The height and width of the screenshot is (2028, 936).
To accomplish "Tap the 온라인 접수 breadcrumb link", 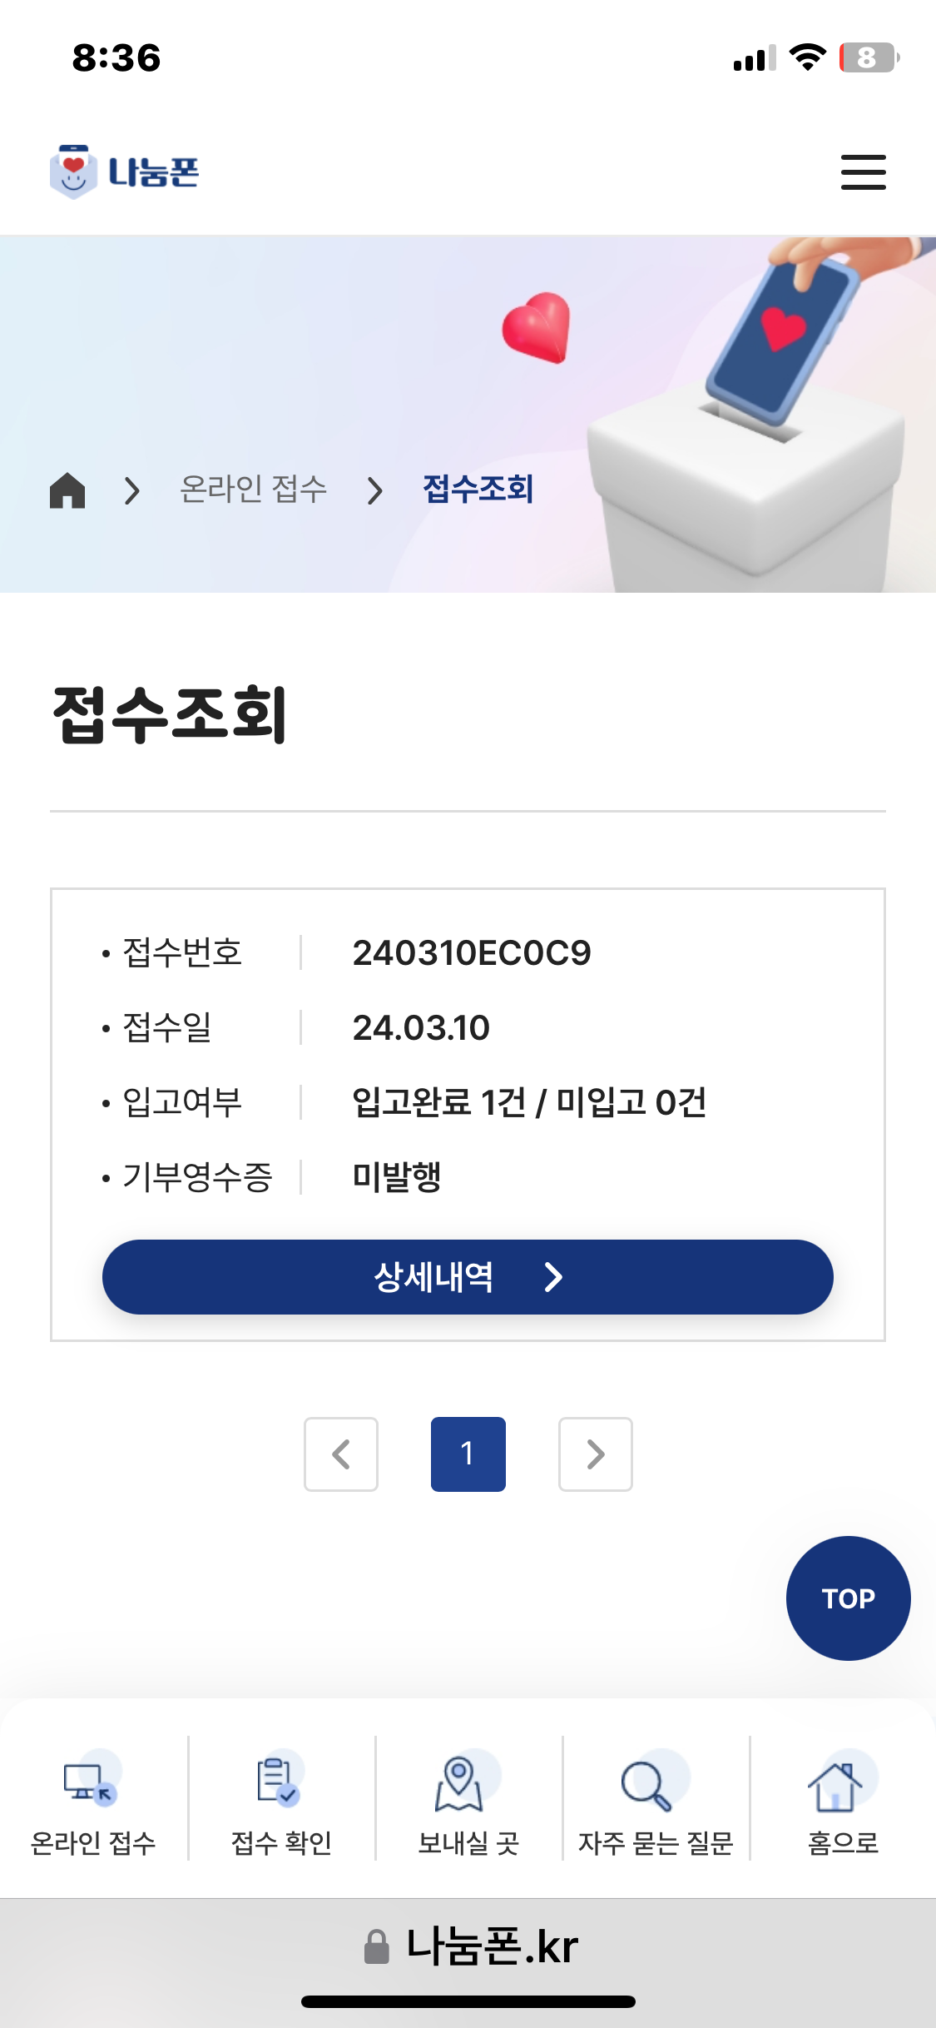I will (254, 490).
